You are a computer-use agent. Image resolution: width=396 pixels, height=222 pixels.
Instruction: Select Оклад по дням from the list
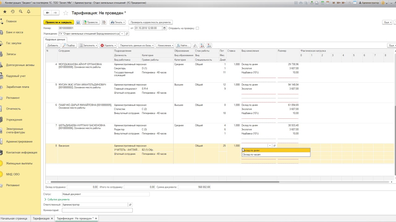[x=276, y=150]
